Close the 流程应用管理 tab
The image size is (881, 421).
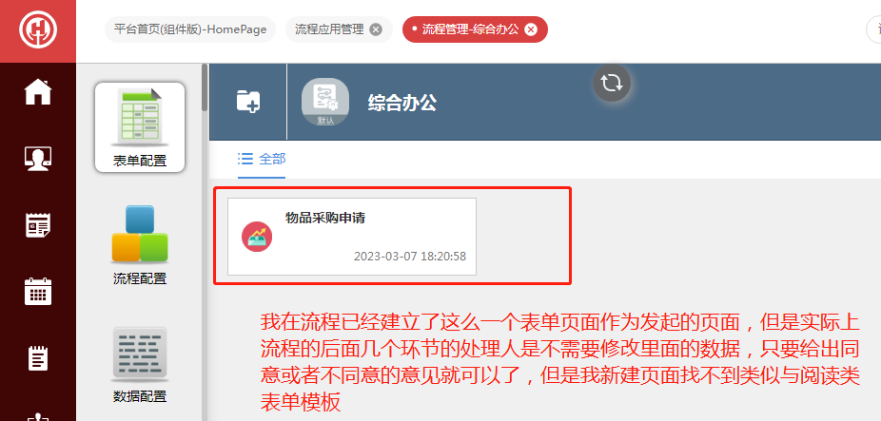(x=376, y=29)
